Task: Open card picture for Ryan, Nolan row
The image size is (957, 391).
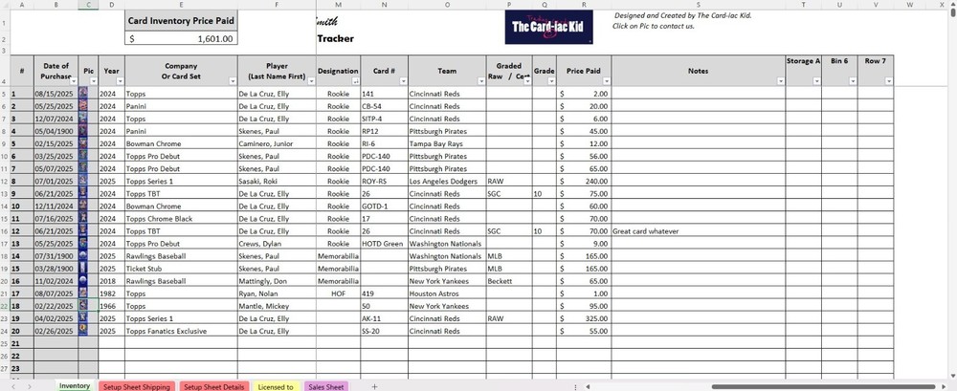Action: (83, 293)
